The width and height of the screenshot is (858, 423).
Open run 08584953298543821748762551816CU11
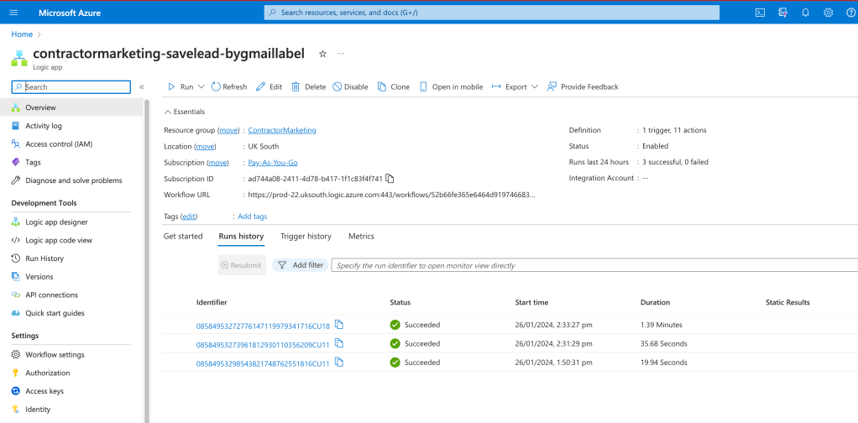[x=263, y=363]
